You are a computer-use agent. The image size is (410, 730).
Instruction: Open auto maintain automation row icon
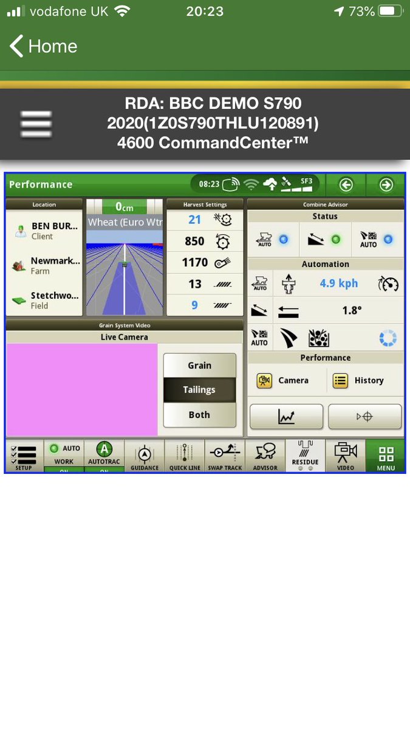point(259,338)
